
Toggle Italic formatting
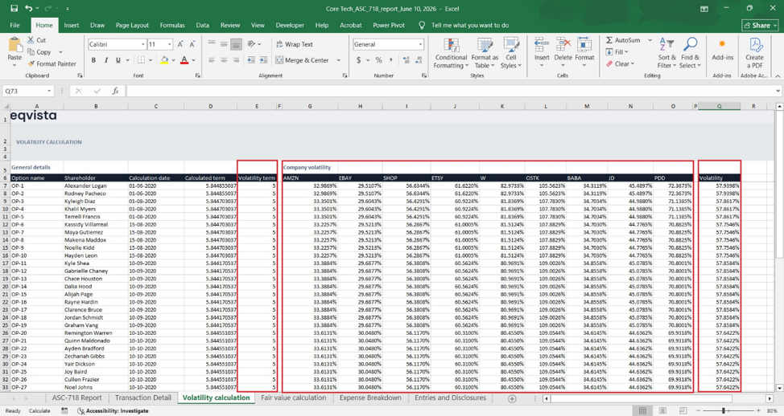(106, 60)
